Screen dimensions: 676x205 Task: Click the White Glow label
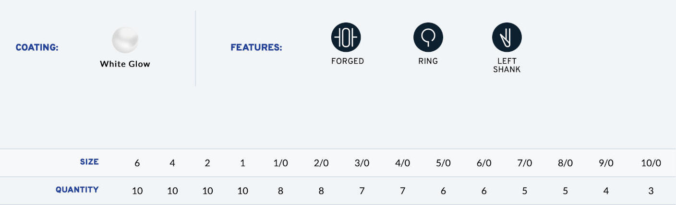[x=125, y=64]
